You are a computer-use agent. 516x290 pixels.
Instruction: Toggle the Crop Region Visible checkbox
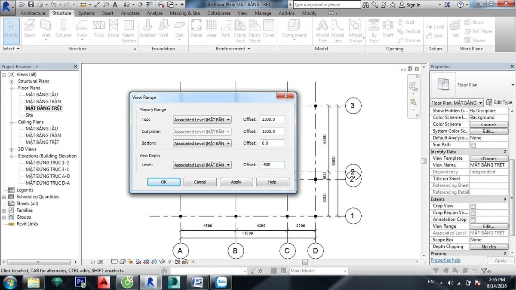point(473,213)
